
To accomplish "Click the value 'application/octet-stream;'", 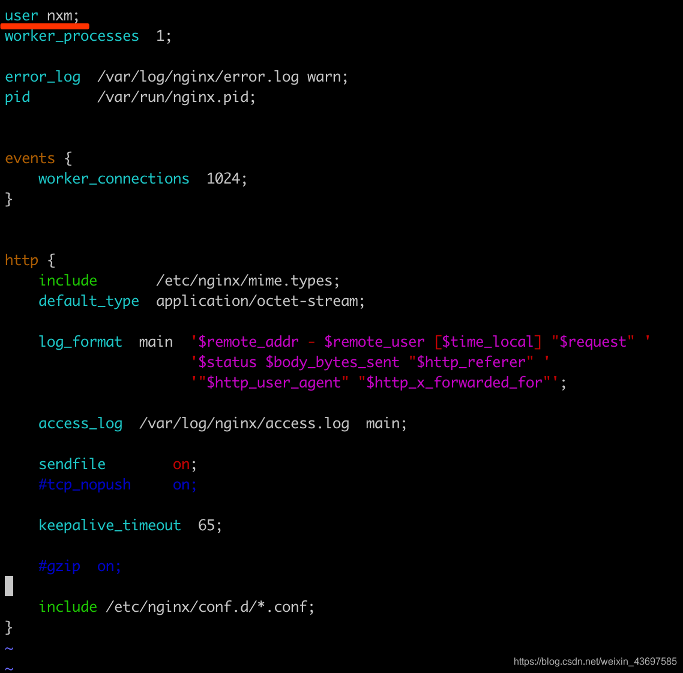I will coord(260,301).
